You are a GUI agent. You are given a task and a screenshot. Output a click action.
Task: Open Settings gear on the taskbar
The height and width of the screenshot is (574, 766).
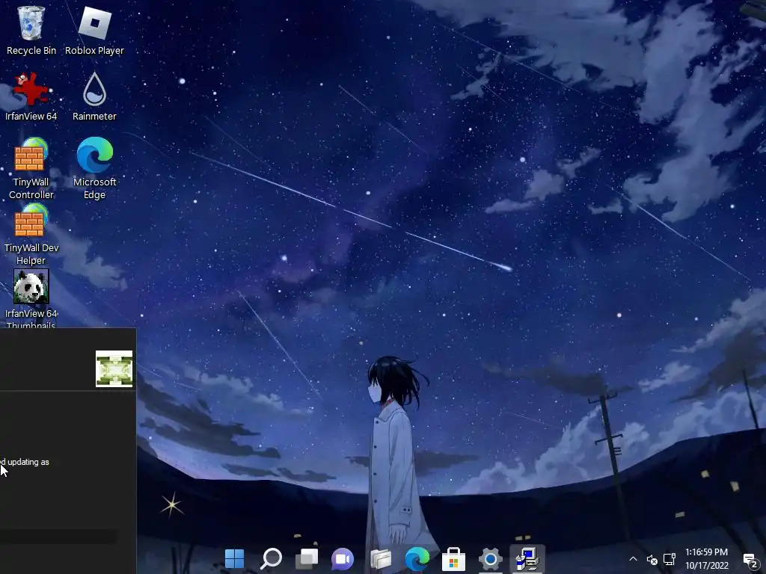click(491, 559)
